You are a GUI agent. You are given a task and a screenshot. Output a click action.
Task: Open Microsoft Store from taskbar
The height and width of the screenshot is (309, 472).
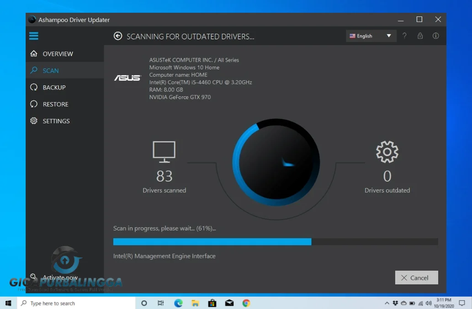click(x=212, y=303)
